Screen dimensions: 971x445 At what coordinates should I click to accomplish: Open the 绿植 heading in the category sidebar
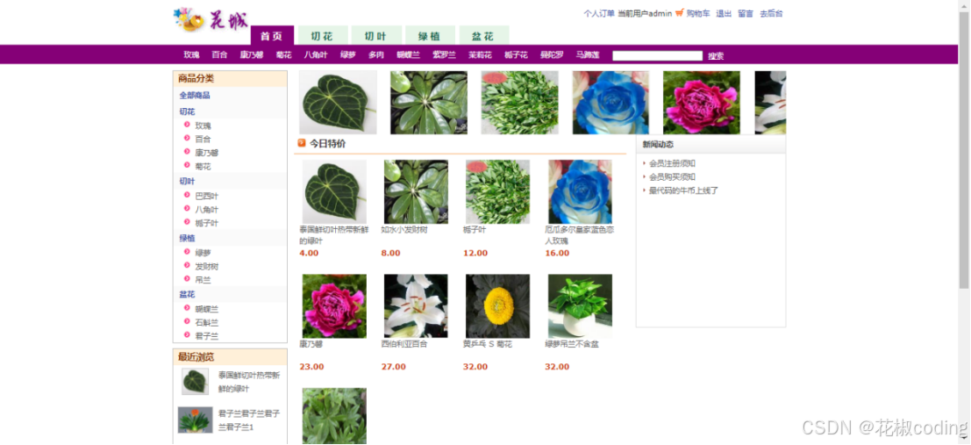(x=188, y=239)
